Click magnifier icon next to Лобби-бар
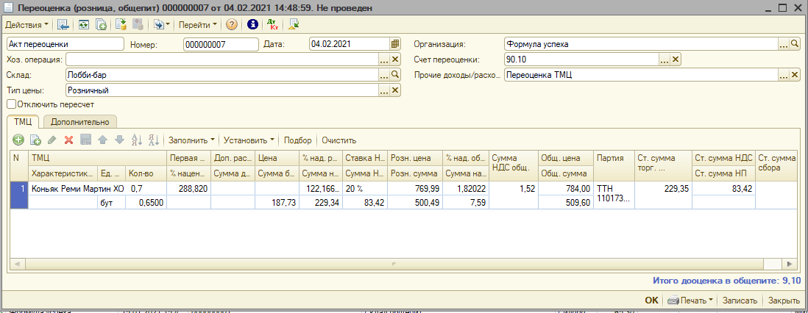 [x=395, y=75]
